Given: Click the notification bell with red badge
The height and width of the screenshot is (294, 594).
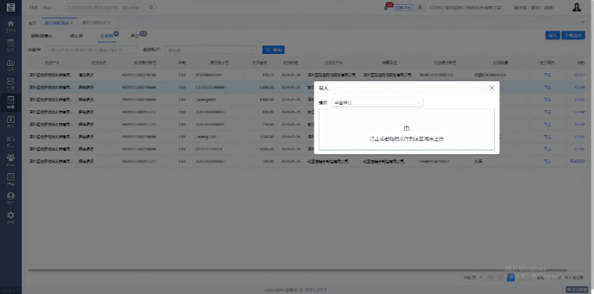Looking at the screenshot, I should point(386,8).
